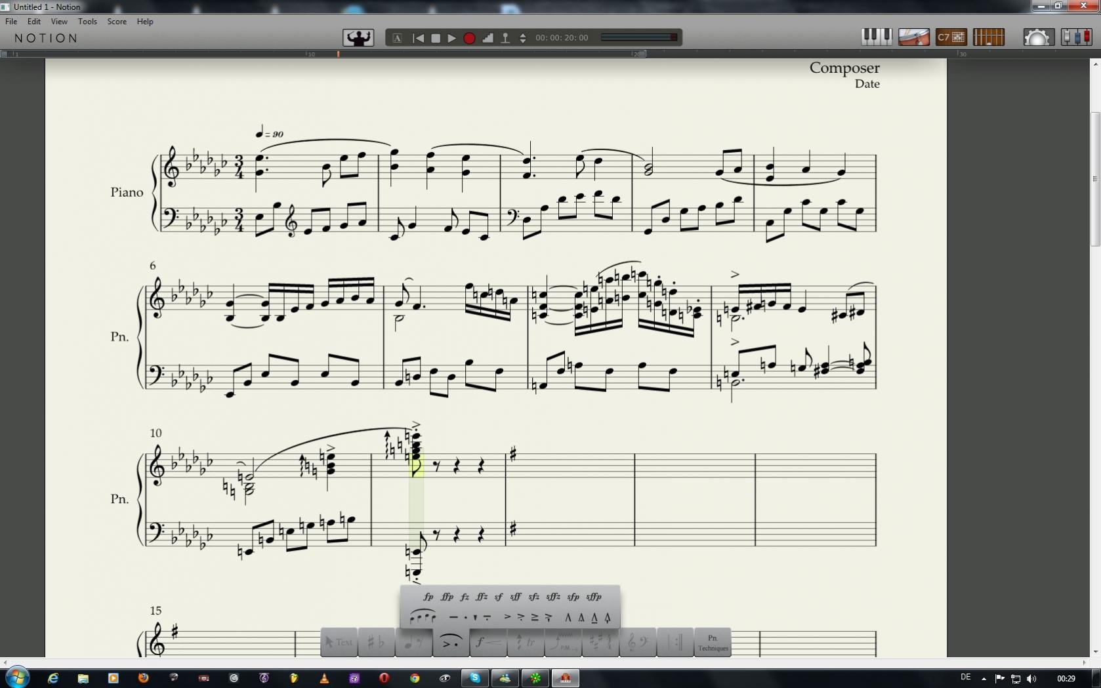The height and width of the screenshot is (688, 1101).
Task: Start playback with the Play button
Action: [451, 38]
